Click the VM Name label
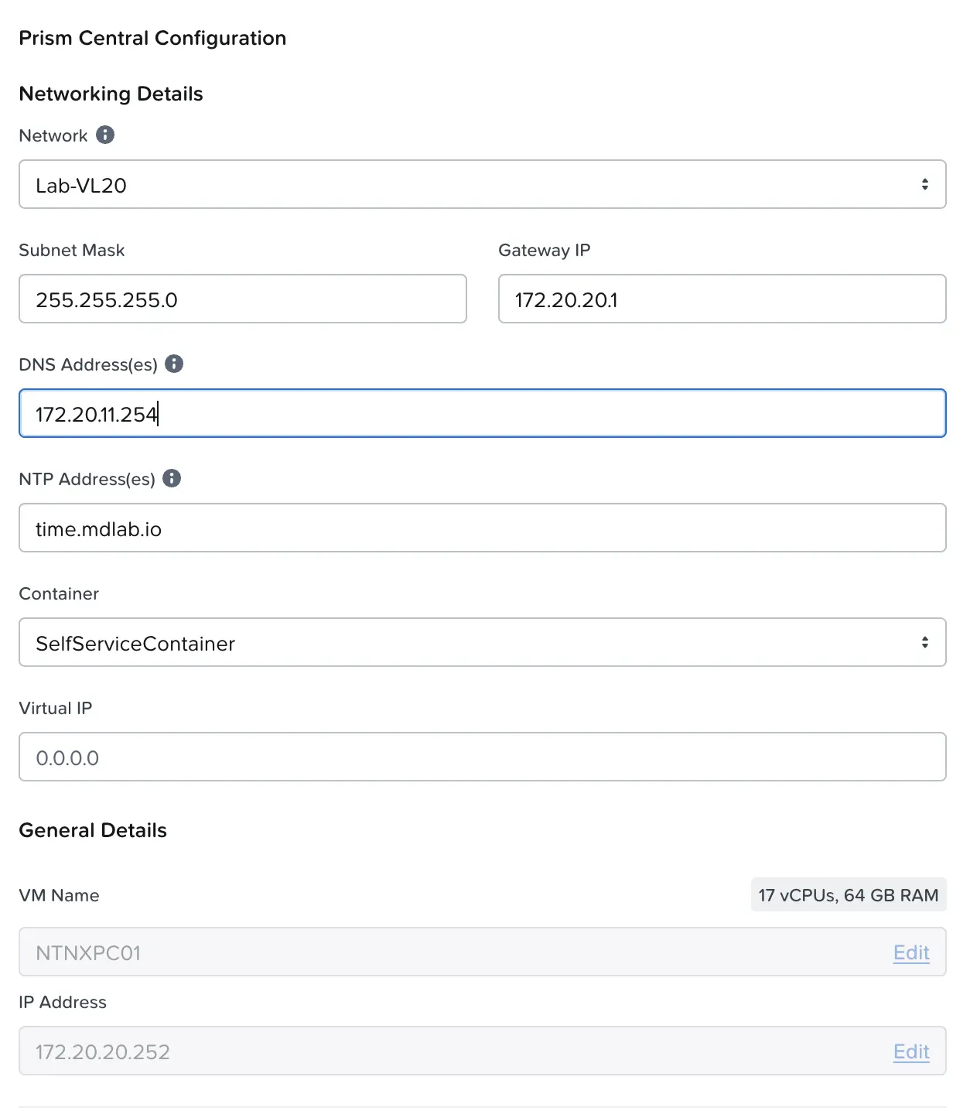The image size is (970, 1111). (x=60, y=895)
